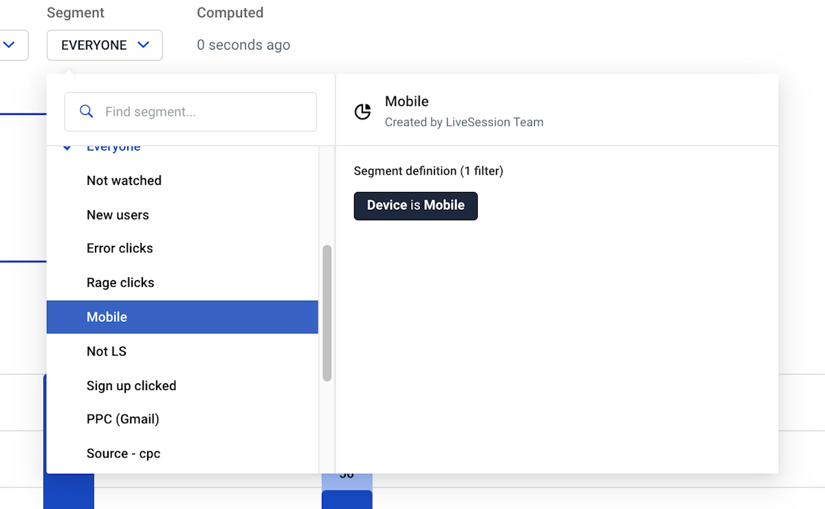This screenshot has height=509, width=825.
Task: Expand the partially visible dropdown on left
Action: click(12, 45)
